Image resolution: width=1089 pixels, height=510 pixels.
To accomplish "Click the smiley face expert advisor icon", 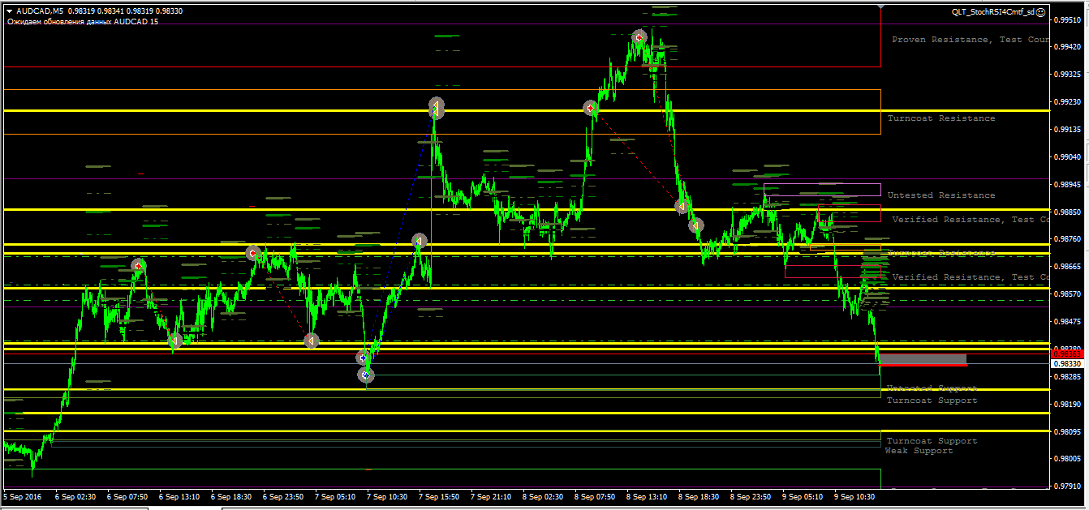I will [x=1041, y=11].
